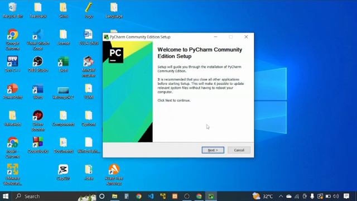Image resolution: width=357 pixels, height=201 pixels.
Task: Open the notification center icon
Action: (346, 196)
